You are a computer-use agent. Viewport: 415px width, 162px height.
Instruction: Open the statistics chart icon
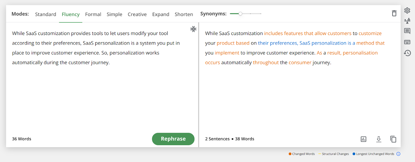tap(363, 139)
